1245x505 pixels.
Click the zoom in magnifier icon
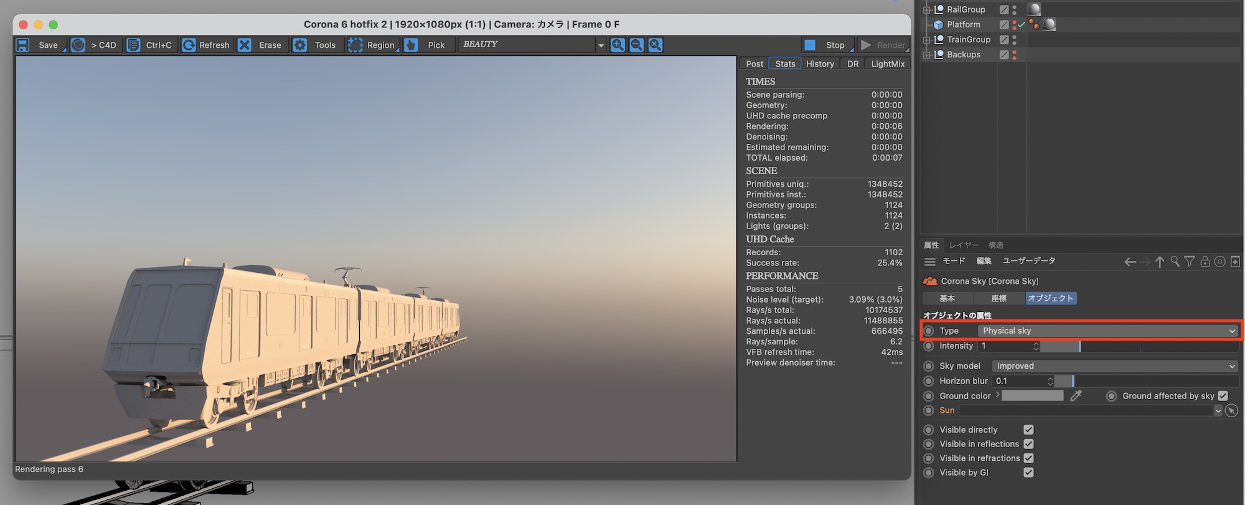[x=618, y=45]
